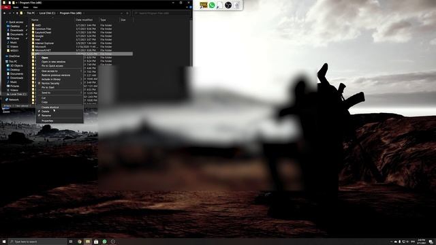The width and height of the screenshot is (436, 245).
Task: Click Local Disk (C:) in the address bar
Action: (47, 13)
